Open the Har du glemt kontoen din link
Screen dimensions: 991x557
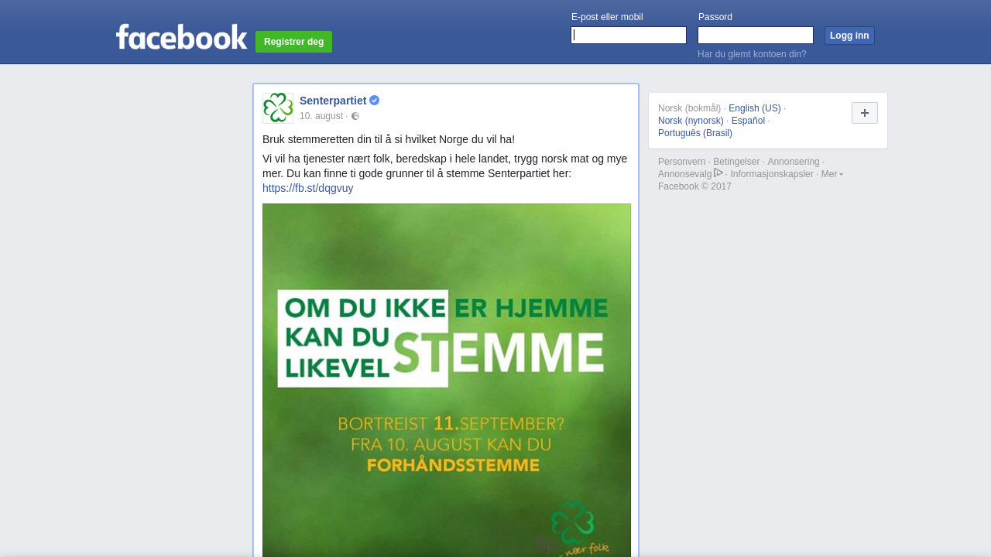[x=752, y=54]
